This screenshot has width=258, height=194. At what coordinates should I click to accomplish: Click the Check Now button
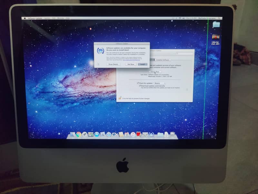[155, 72]
